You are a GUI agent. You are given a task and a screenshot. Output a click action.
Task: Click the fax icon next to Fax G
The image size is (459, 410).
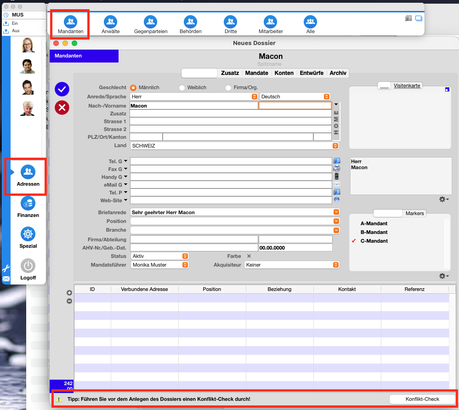(337, 168)
